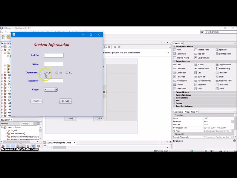Click the Roll No text field
Image resolution: width=237 pixels, height=178 pixels.
pyautogui.click(x=53, y=55)
